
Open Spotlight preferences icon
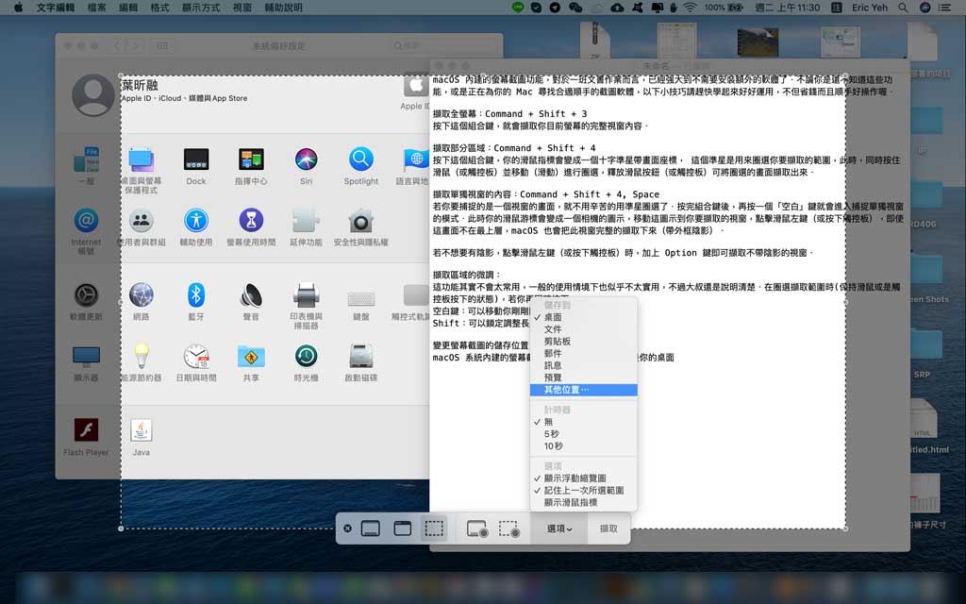(361, 159)
